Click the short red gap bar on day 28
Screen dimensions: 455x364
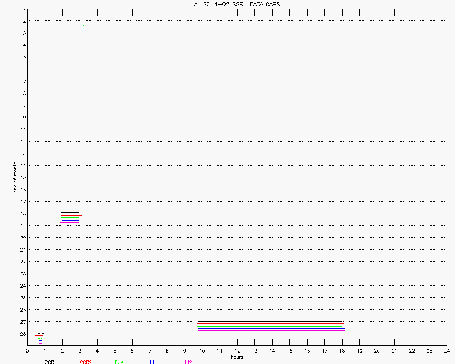pyautogui.click(x=39, y=336)
